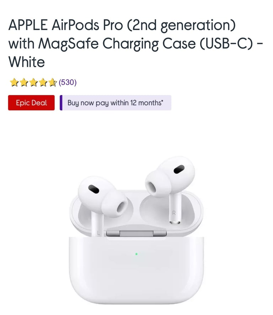Click the APPLE AirPods Pro product title
Viewport: 273px width, 315px height.
[135, 43]
